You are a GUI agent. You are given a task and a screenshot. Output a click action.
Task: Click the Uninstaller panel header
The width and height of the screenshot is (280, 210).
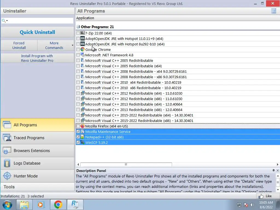coord(37,11)
